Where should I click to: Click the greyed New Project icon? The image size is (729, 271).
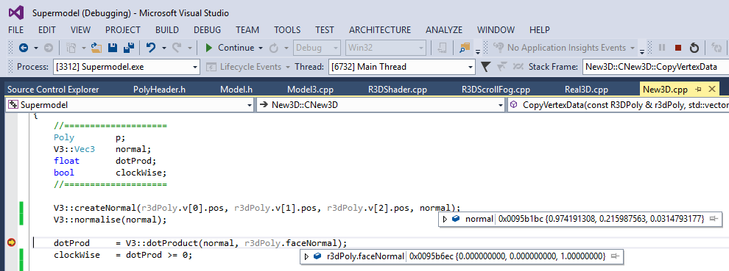tap(71, 47)
